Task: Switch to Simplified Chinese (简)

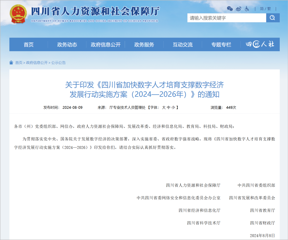Action: click(262, 9)
